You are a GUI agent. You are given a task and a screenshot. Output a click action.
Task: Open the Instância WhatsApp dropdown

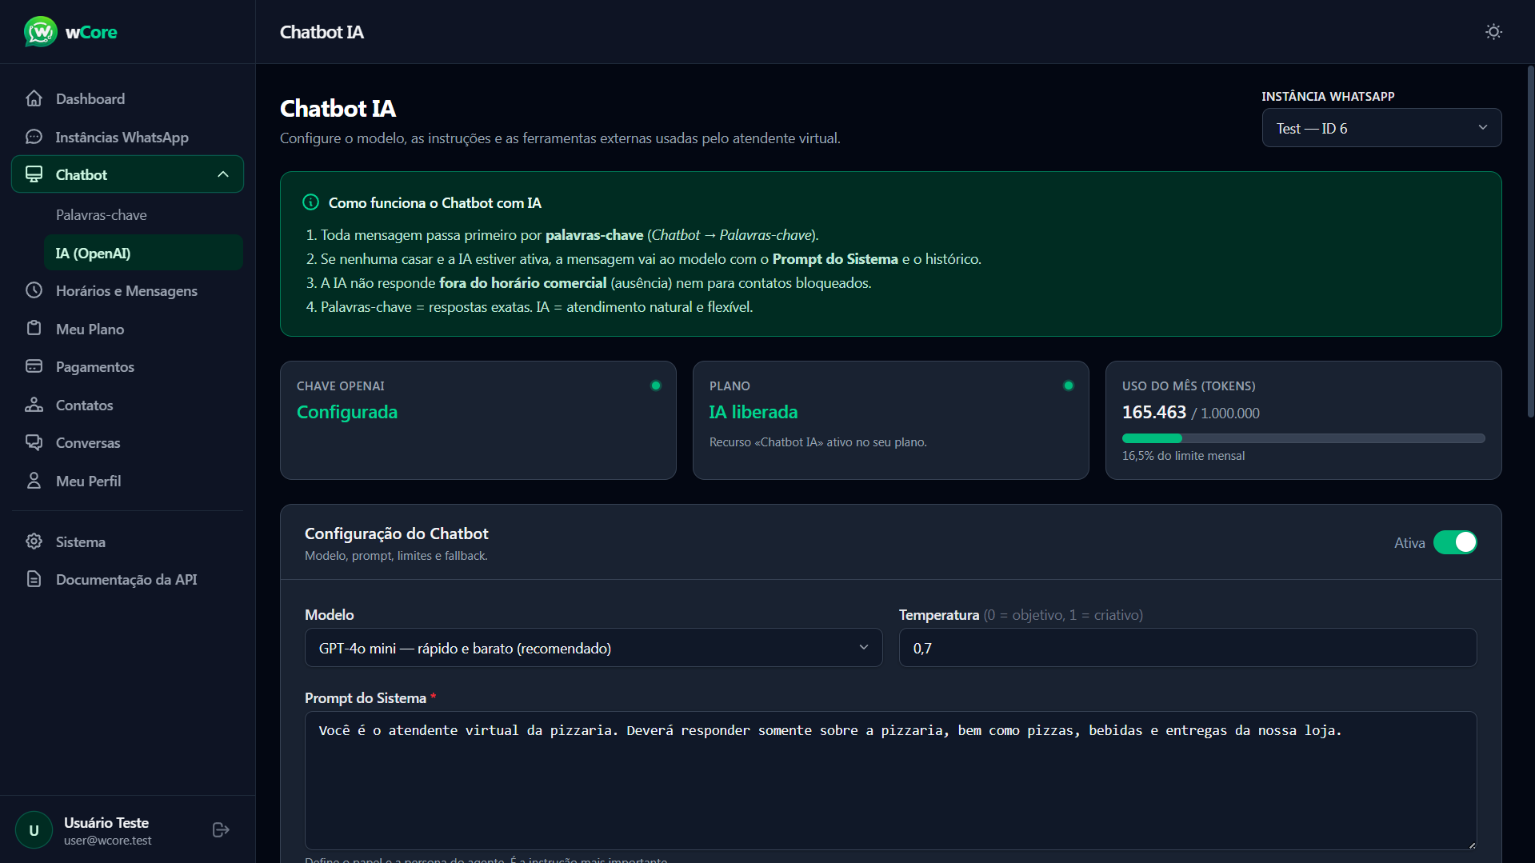coord(1381,128)
